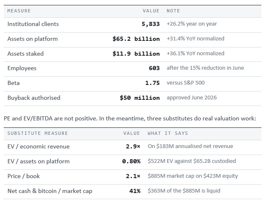Select the Assets staked row label
Image resolution: width=268 pixels, height=207 pixels.
click(x=26, y=54)
